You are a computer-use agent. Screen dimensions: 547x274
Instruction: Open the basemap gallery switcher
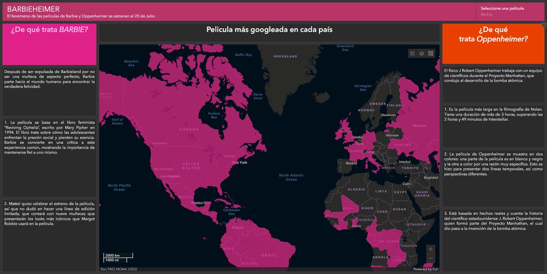pyautogui.click(x=431, y=53)
